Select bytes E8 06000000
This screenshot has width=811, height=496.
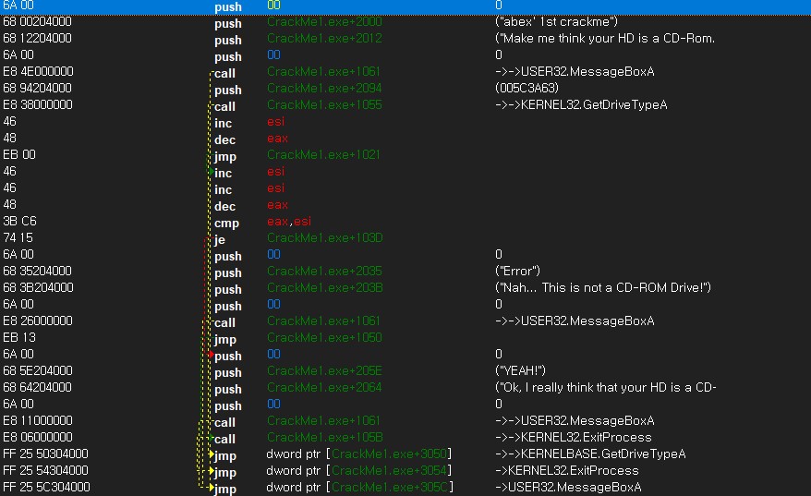tap(38, 438)
